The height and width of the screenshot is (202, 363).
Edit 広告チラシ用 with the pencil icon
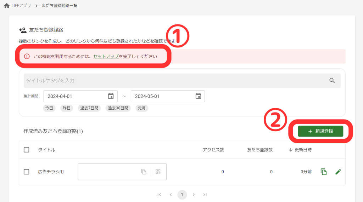pos(338,172)
